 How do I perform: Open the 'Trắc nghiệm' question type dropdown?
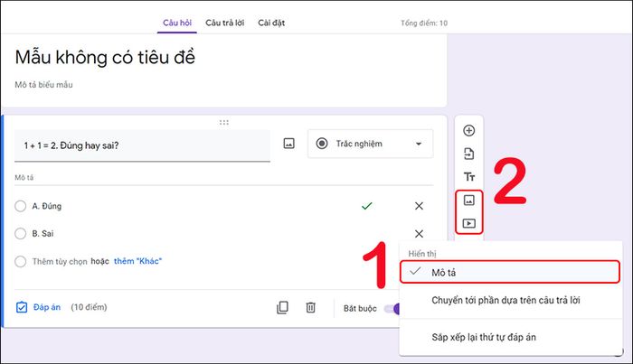pos(370,144)
